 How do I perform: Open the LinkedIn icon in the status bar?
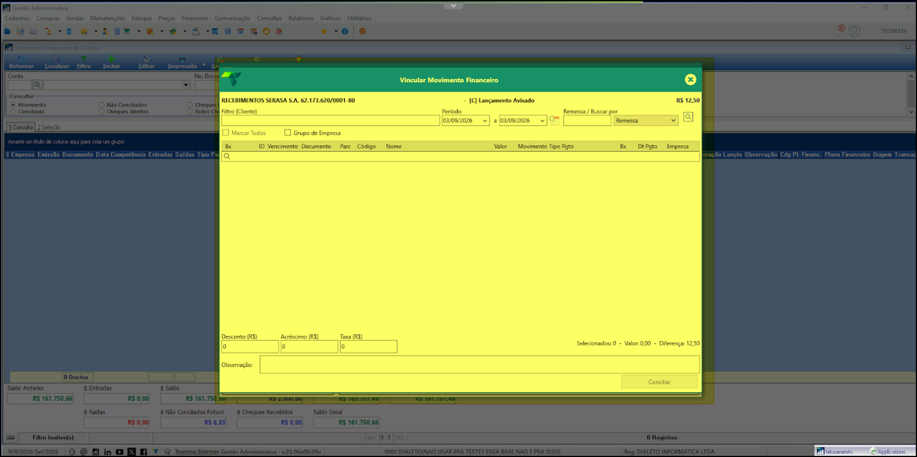pyautogui.click(x=108, y=452)
